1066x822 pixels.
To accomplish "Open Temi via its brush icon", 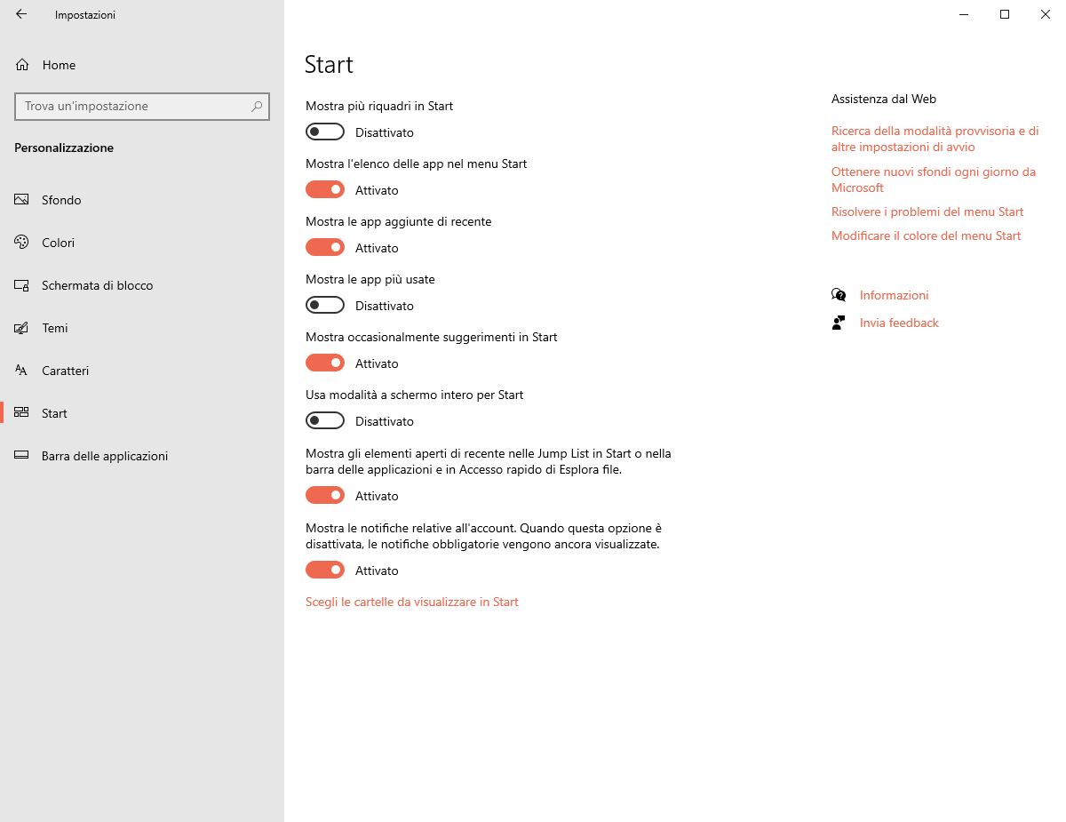I will coord(22,328).
